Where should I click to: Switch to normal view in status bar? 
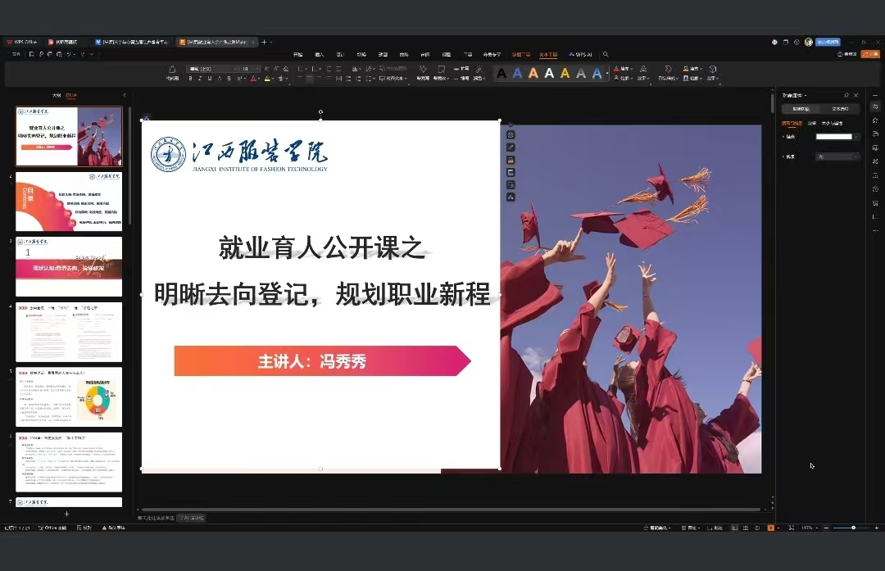[734, 528]
